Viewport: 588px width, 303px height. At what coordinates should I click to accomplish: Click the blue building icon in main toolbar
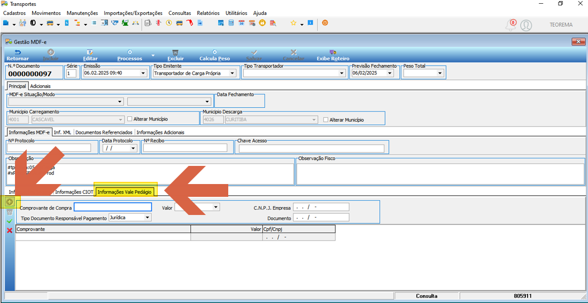point(6,23)
